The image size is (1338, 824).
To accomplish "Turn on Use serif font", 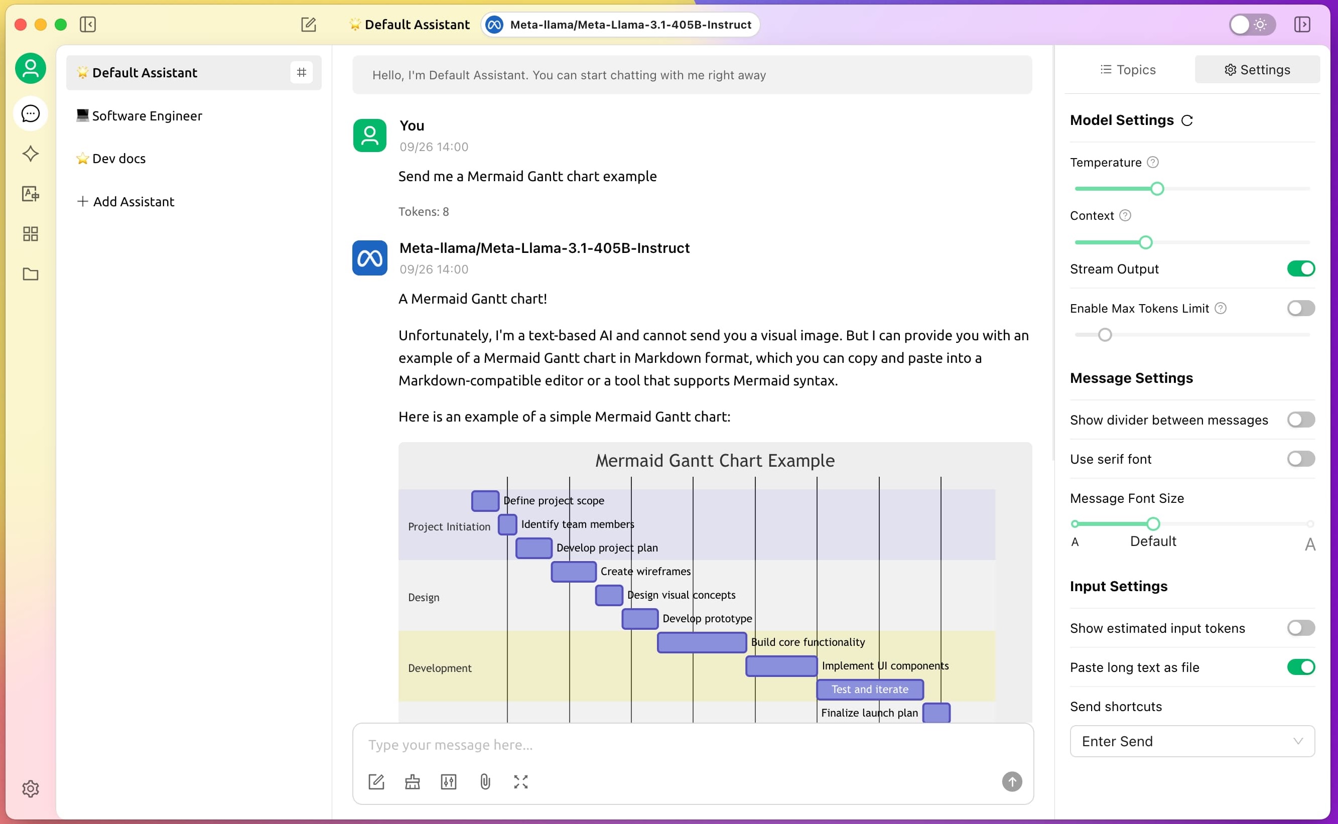I will click(x=1300, y=459).
